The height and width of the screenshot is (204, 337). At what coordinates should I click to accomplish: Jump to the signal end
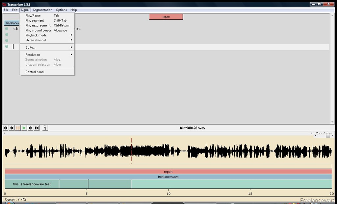pos(37,128)
